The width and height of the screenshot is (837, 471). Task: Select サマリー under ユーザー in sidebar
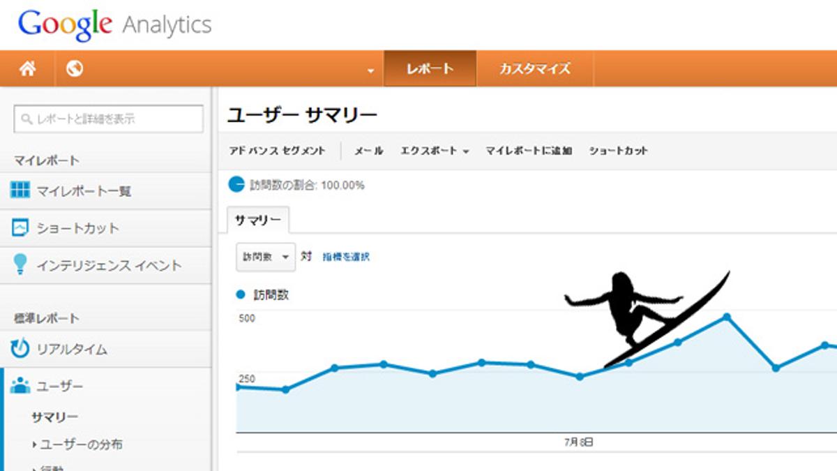pyautogui.click(x=54, y=417)
